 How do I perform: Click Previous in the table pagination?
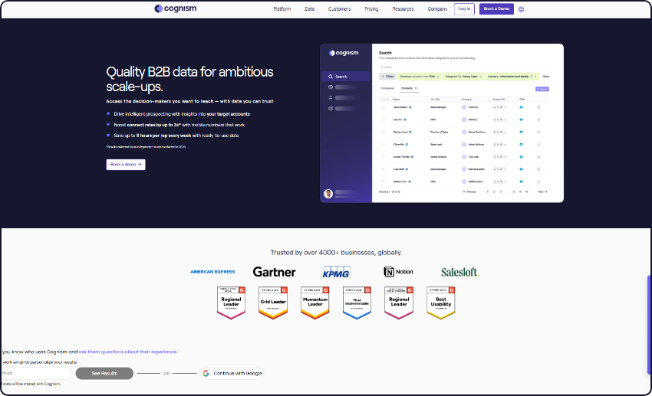click(469, 191)
